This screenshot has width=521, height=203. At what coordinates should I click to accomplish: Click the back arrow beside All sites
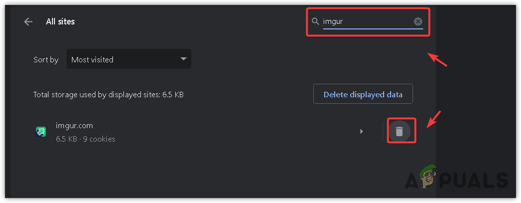(28, 21)
